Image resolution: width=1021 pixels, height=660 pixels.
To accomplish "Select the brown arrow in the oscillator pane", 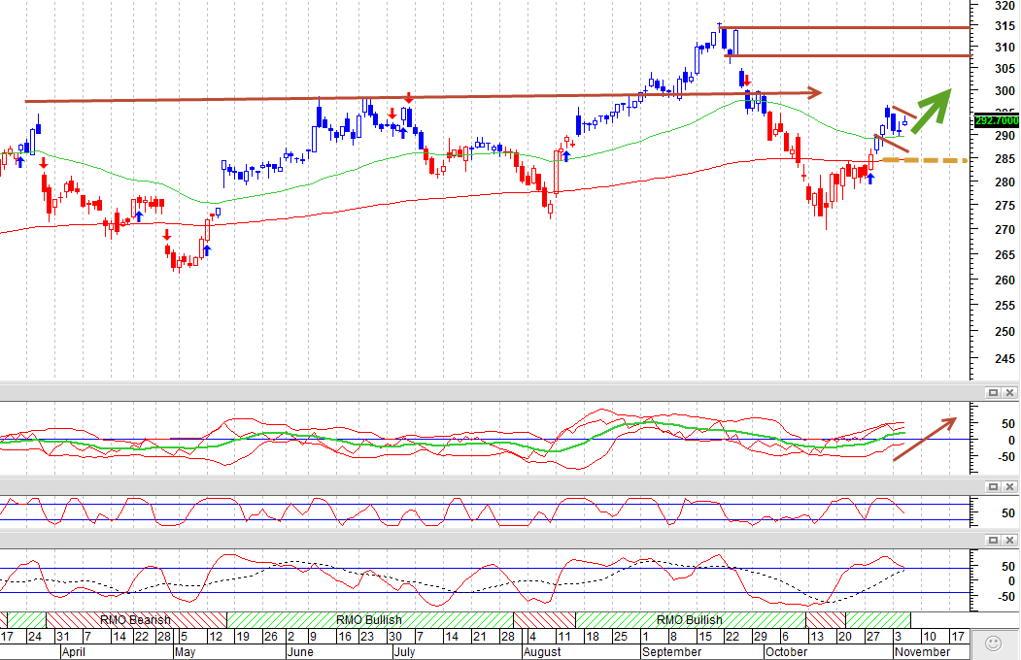I will pos(925,439).
